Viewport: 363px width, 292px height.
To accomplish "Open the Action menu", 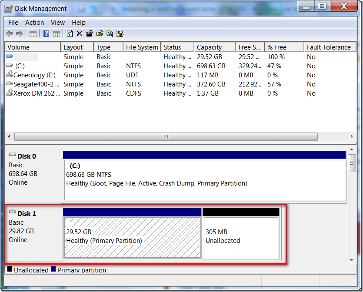I will coord(34,23).
